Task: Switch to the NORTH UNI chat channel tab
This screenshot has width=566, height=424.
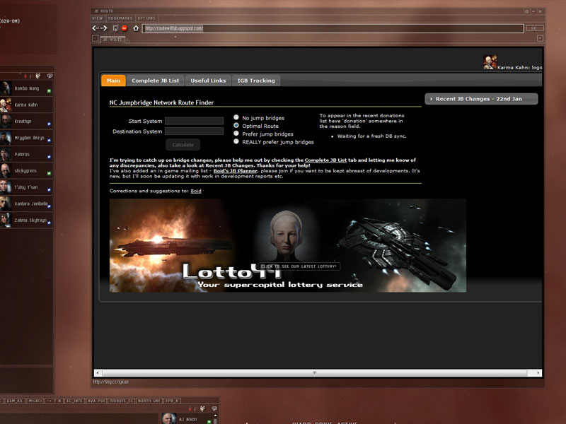Action: [149, 401]
